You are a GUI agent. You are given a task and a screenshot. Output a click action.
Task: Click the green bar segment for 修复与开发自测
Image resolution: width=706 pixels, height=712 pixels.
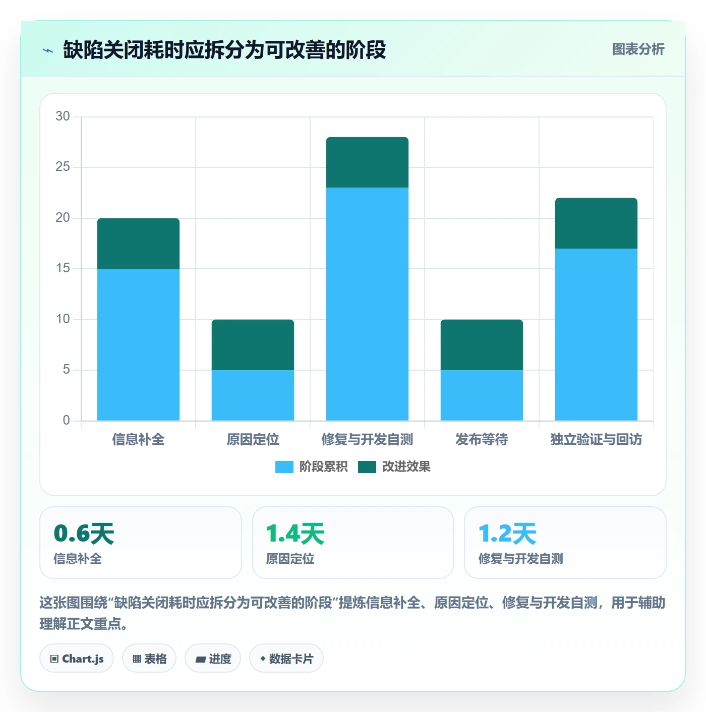point(367,162)
